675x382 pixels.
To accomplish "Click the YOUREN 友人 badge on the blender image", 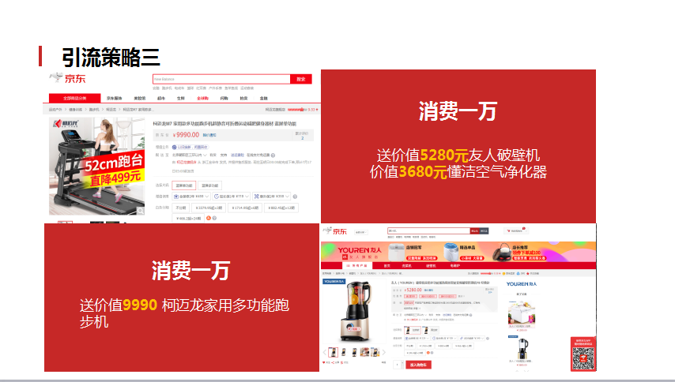I will tap(334, 282).
